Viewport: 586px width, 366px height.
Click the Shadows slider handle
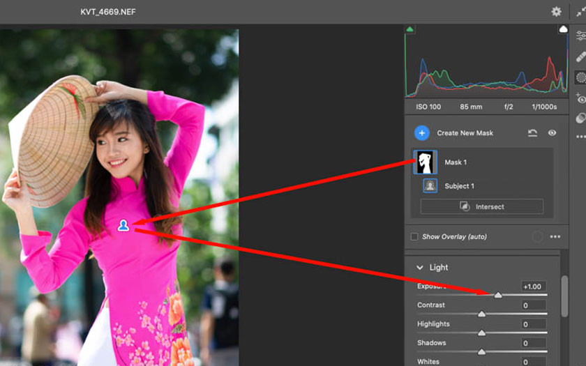(x=482, y=351)
